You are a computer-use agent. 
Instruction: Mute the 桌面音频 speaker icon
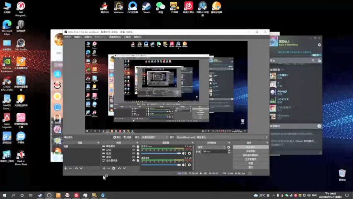184,165
